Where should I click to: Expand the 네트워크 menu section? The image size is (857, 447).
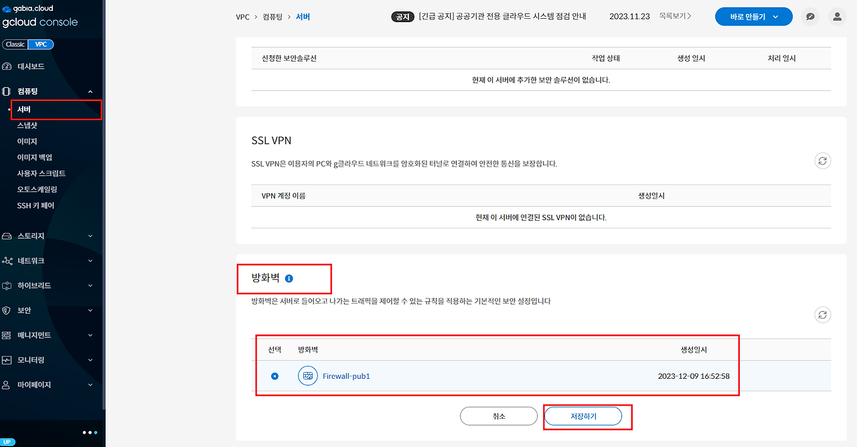(x=90, y=260)
